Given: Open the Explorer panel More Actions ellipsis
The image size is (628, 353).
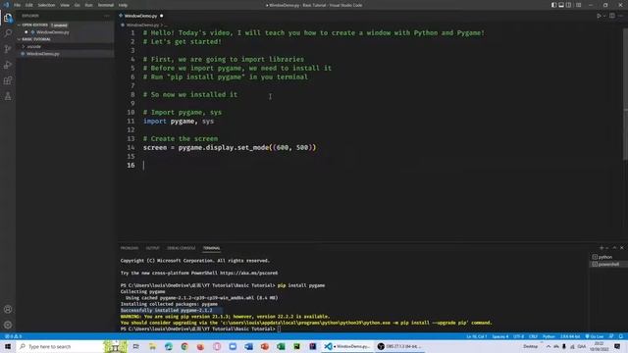Looking at the screenshot, I should click(107, 16).
